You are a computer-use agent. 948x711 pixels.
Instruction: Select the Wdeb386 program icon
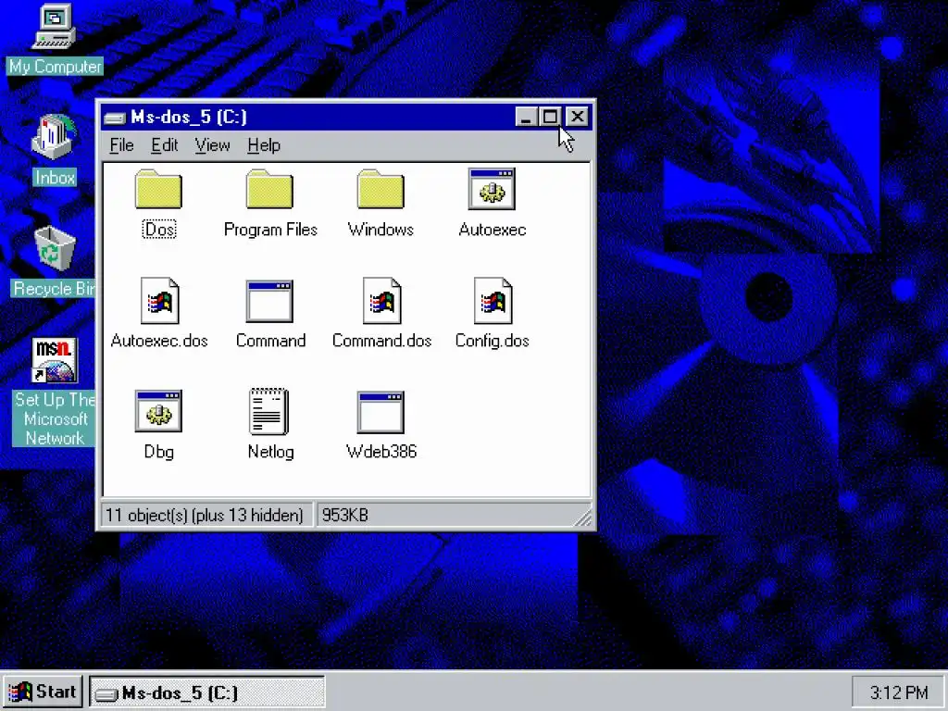pos(380,412)
